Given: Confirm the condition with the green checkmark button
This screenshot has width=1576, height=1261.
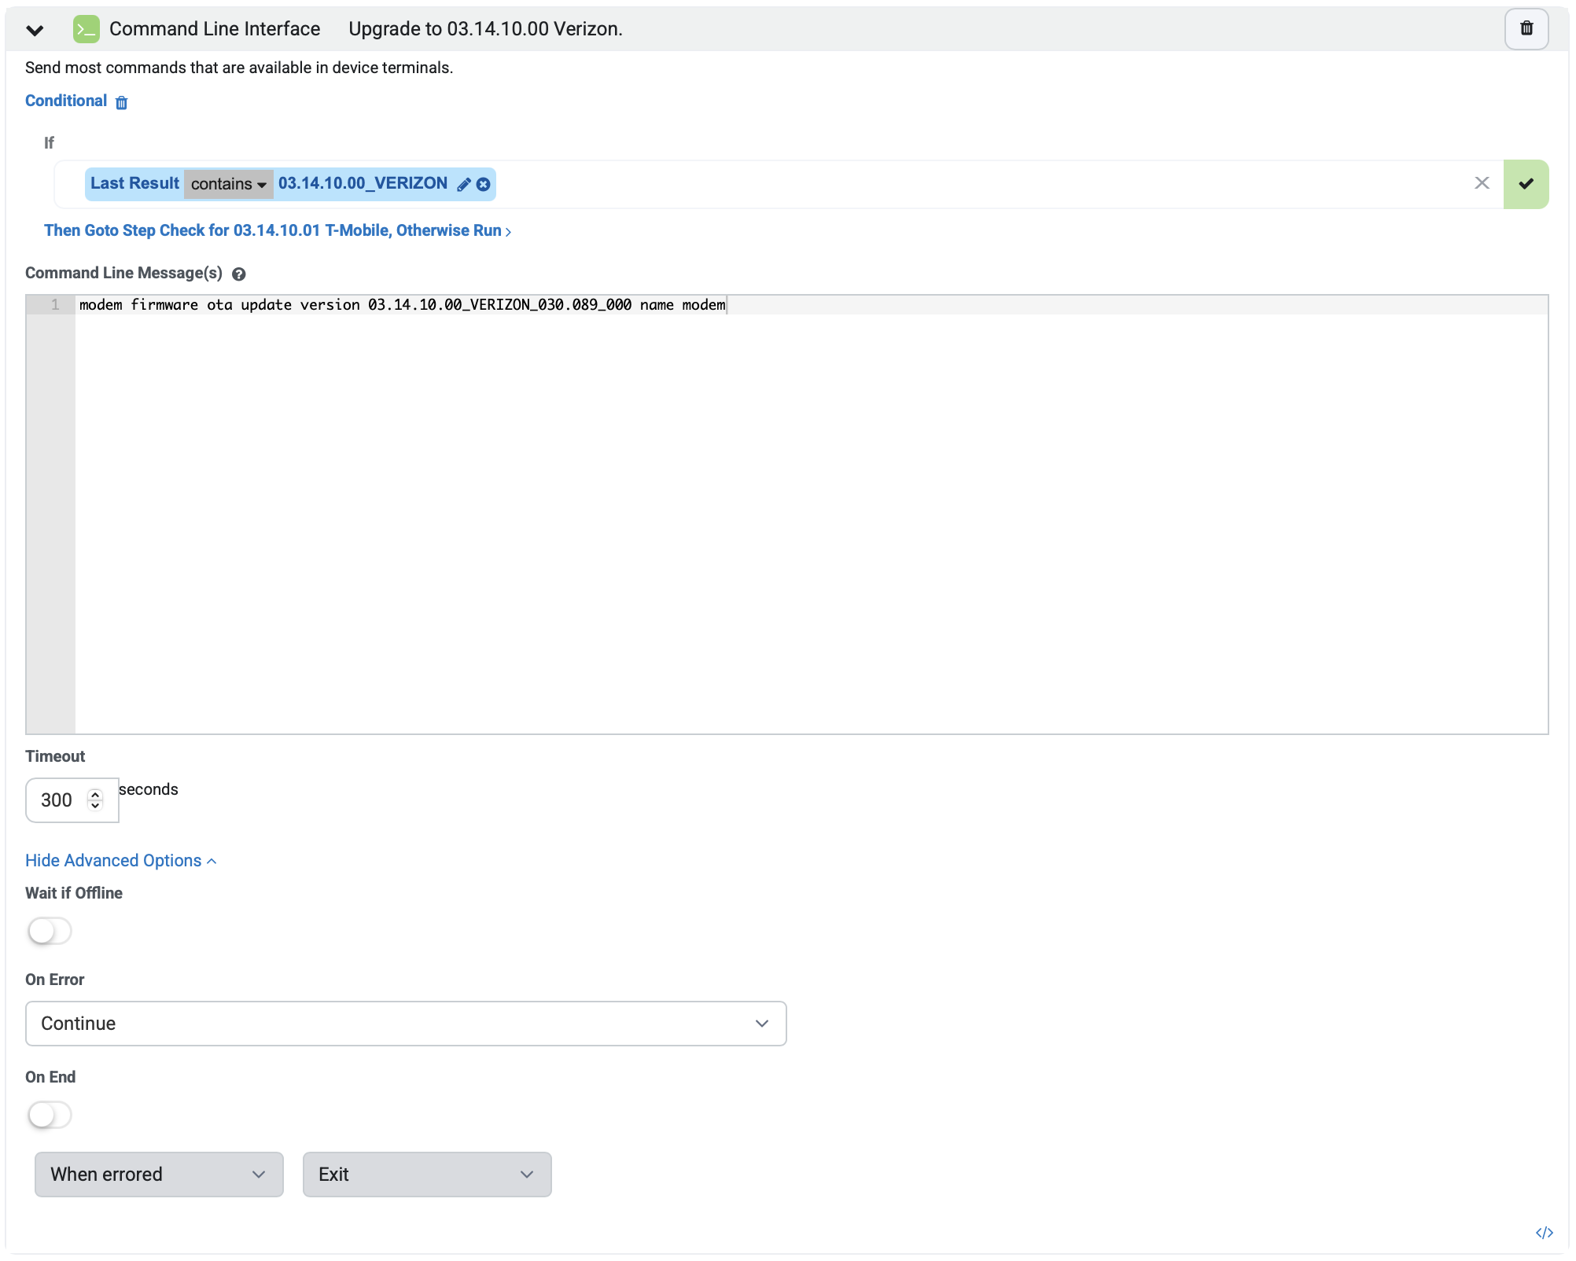Looking at the screenshot, I should 1526,184.
